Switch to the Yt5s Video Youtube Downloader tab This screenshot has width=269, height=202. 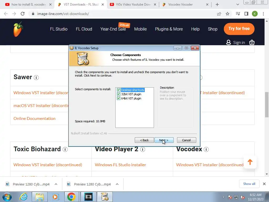[133, 4]
